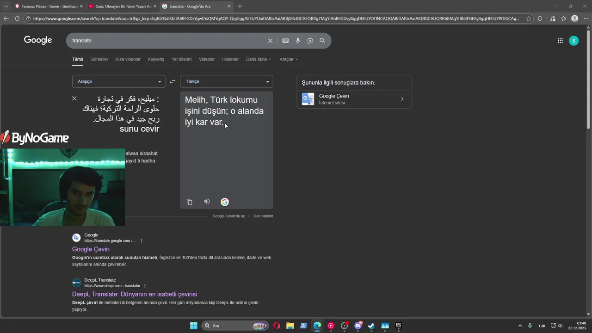Expand the Araçlar menu
The height and width of the screenshot is (333, 592).
pos(289,59)
